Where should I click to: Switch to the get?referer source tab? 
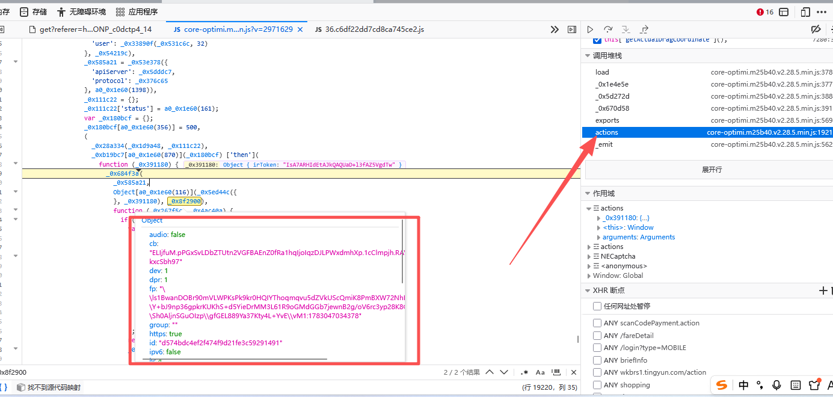[x=90, y=29]
